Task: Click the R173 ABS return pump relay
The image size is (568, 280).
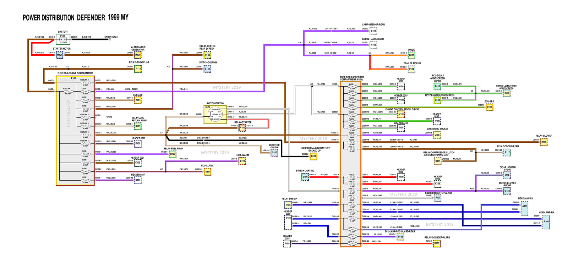Action: pos(138,126)
